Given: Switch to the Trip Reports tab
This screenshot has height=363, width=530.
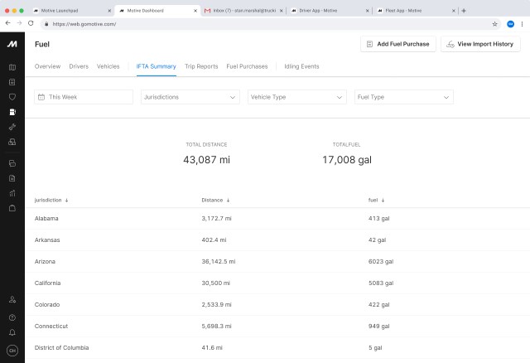Looking at the screenshot, I should click(201, 65).
